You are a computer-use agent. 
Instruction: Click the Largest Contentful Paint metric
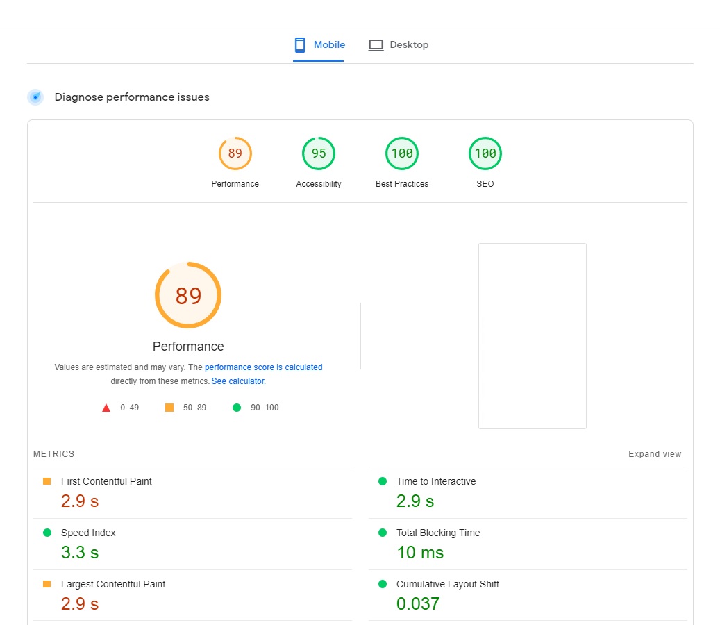[193, 596]
